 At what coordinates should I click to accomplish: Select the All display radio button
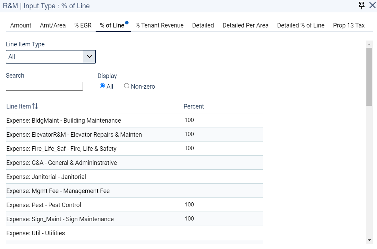point(102,86)
